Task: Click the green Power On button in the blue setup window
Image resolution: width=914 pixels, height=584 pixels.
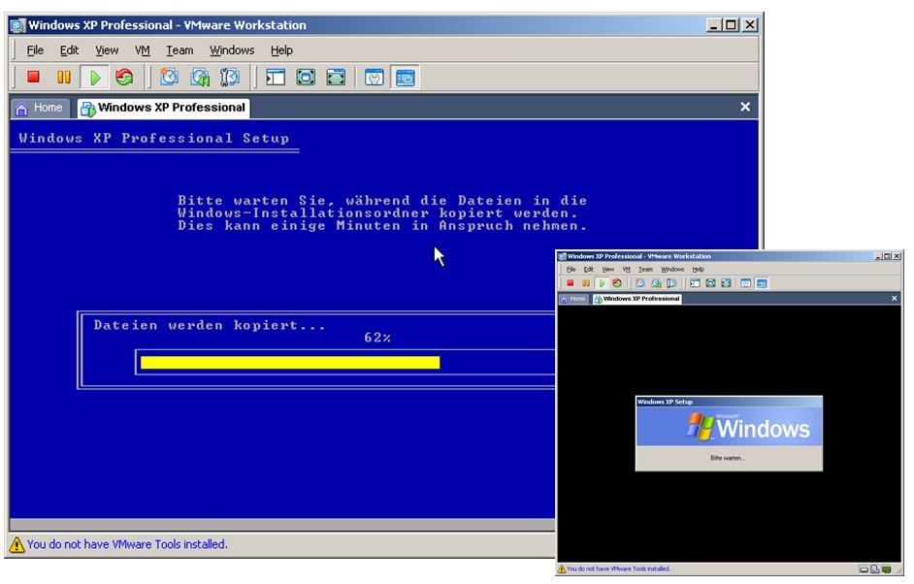Action: click(x=94, y=77)
